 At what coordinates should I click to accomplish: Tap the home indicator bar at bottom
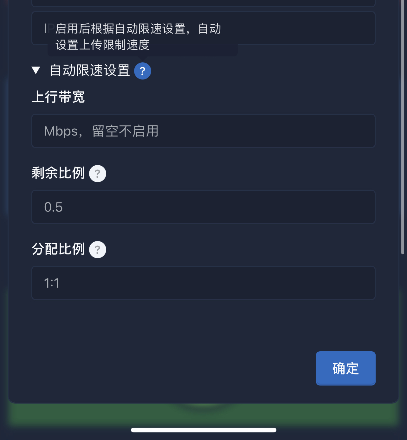pyautogui.click(x=203, y=430)
